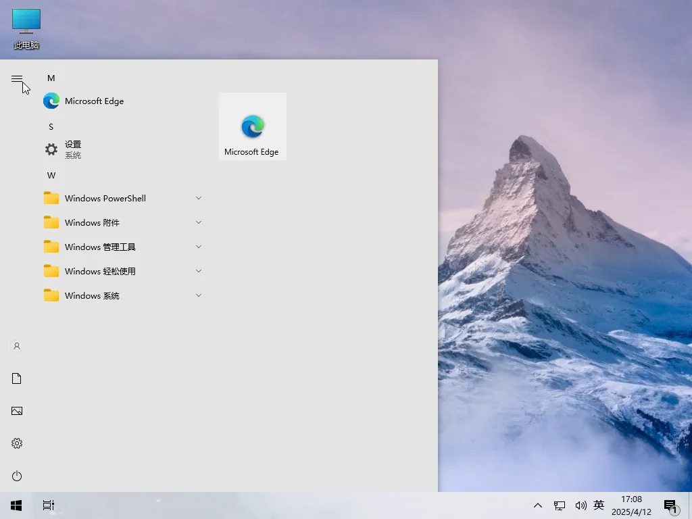This screenshot has width=692, height=519.
Task: Launch the Microsoft Edge tile
Action: pyautogui.click(x=252, y=126)
